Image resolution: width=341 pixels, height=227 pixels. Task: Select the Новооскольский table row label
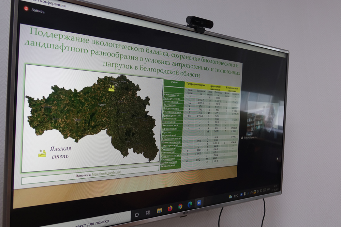coord(171,142)
